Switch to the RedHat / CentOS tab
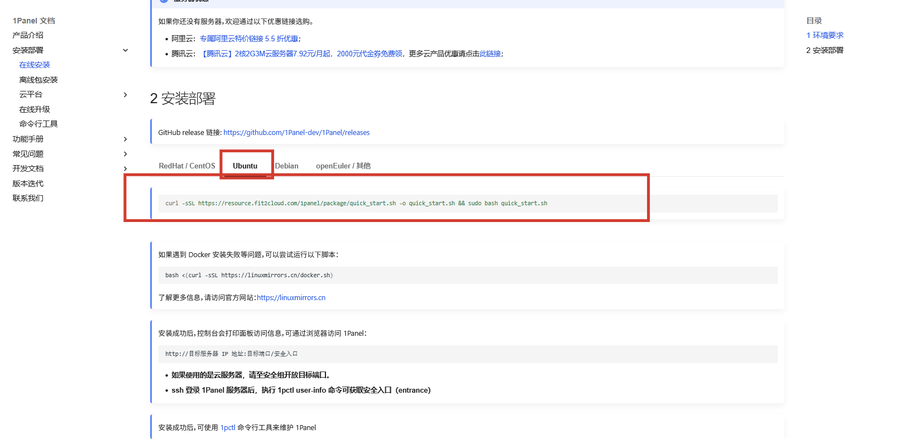920x439 pixels. [x=187, y=166]
